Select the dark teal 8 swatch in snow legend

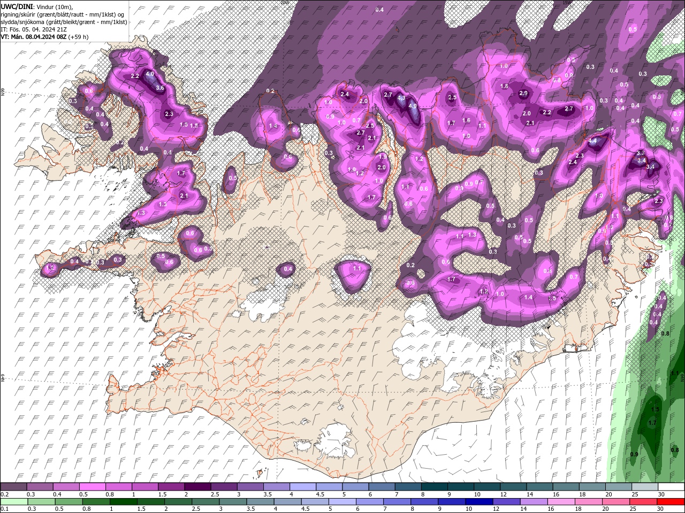tap(435, 487)
